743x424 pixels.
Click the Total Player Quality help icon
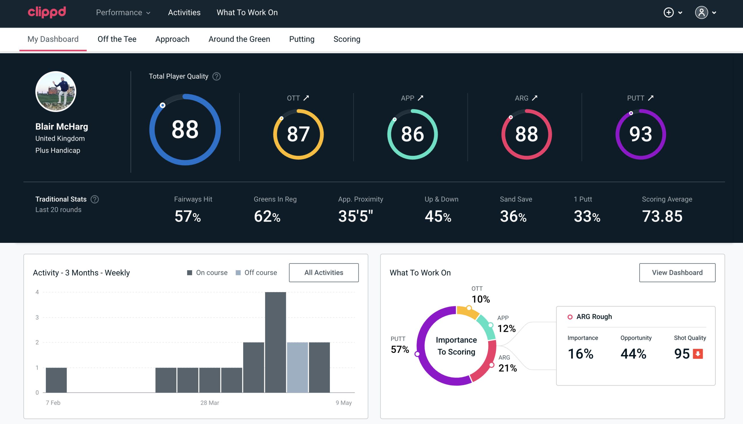(x=215, y=76)
